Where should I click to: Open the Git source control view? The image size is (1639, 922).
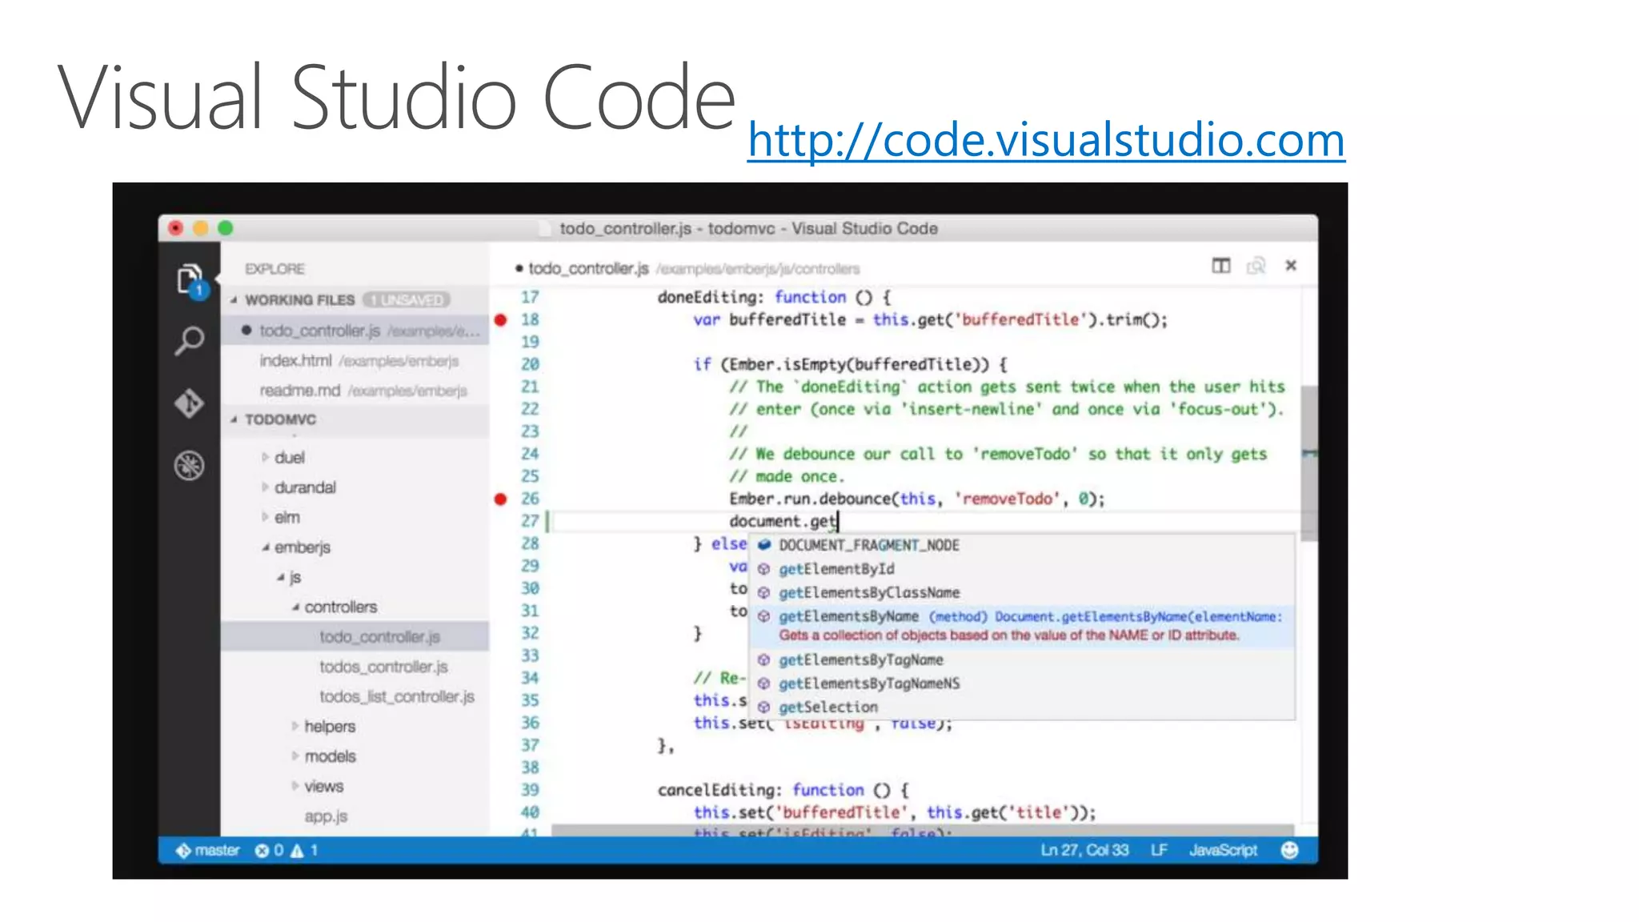190,403
